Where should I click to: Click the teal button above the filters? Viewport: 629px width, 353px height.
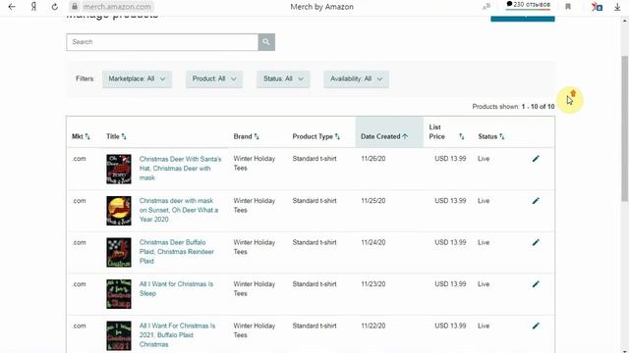click(x=523, y=19)
